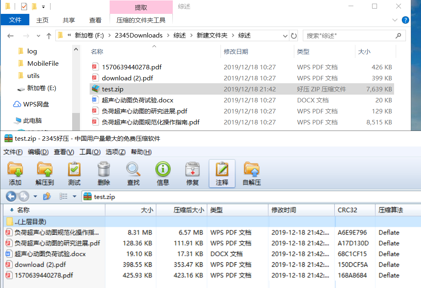Screen dimensions: 421x288
Task: Open the 查找 (Search) magnifier icon
Action: [133, 172]
